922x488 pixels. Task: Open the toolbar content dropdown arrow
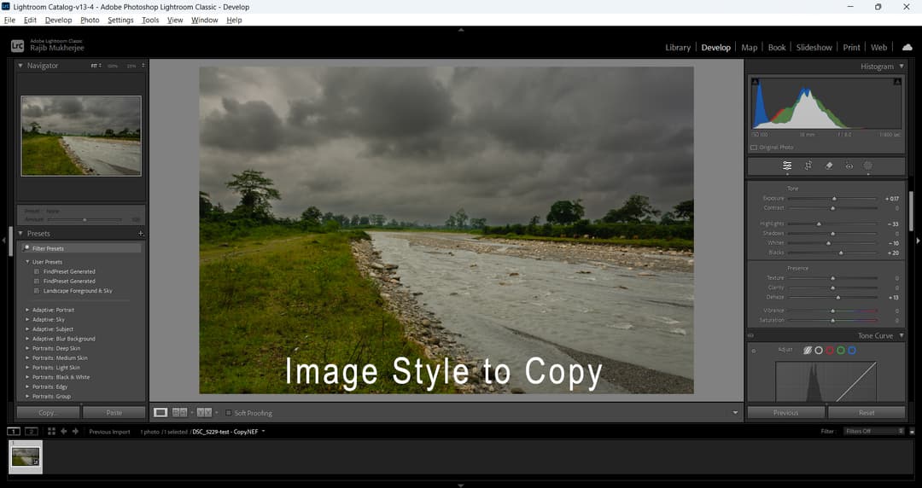pyautogui.click(x=735, y=413)
